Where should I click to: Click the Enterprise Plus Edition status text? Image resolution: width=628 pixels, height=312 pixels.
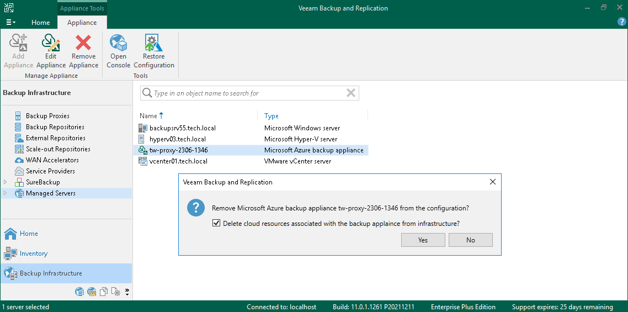(x=463, y=307)
